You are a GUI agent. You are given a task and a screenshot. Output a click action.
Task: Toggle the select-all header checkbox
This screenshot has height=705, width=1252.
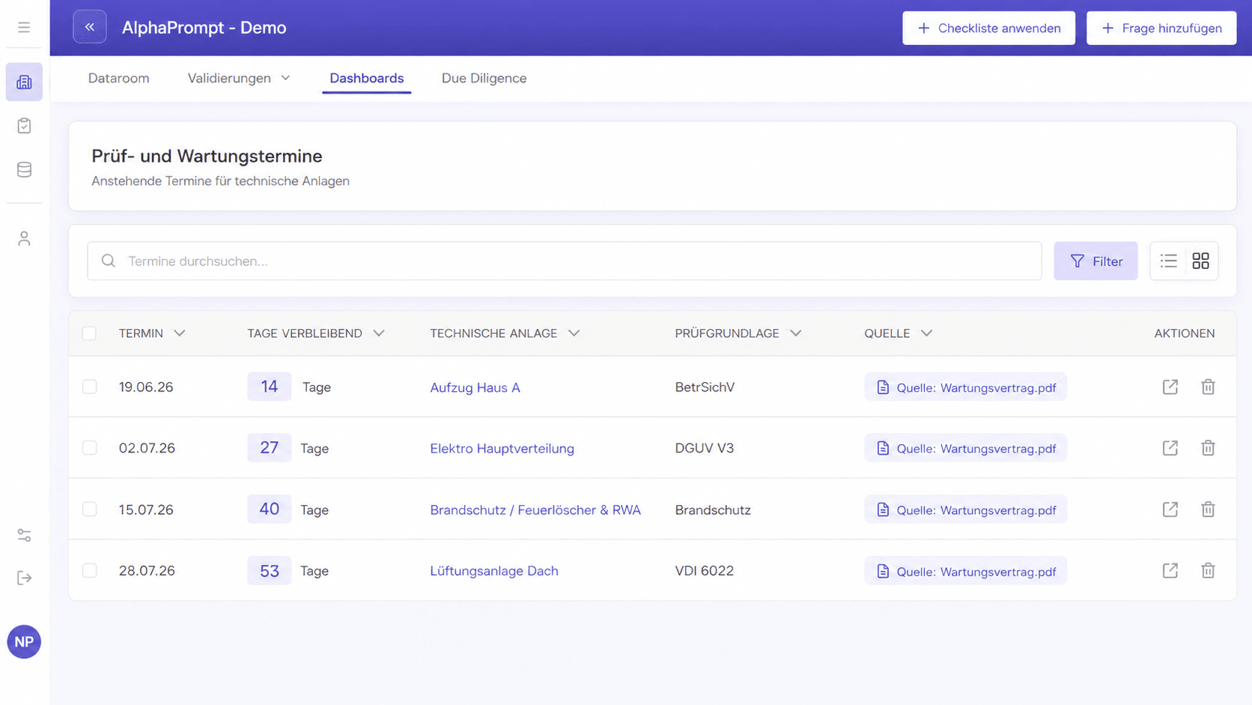(89, 333)
